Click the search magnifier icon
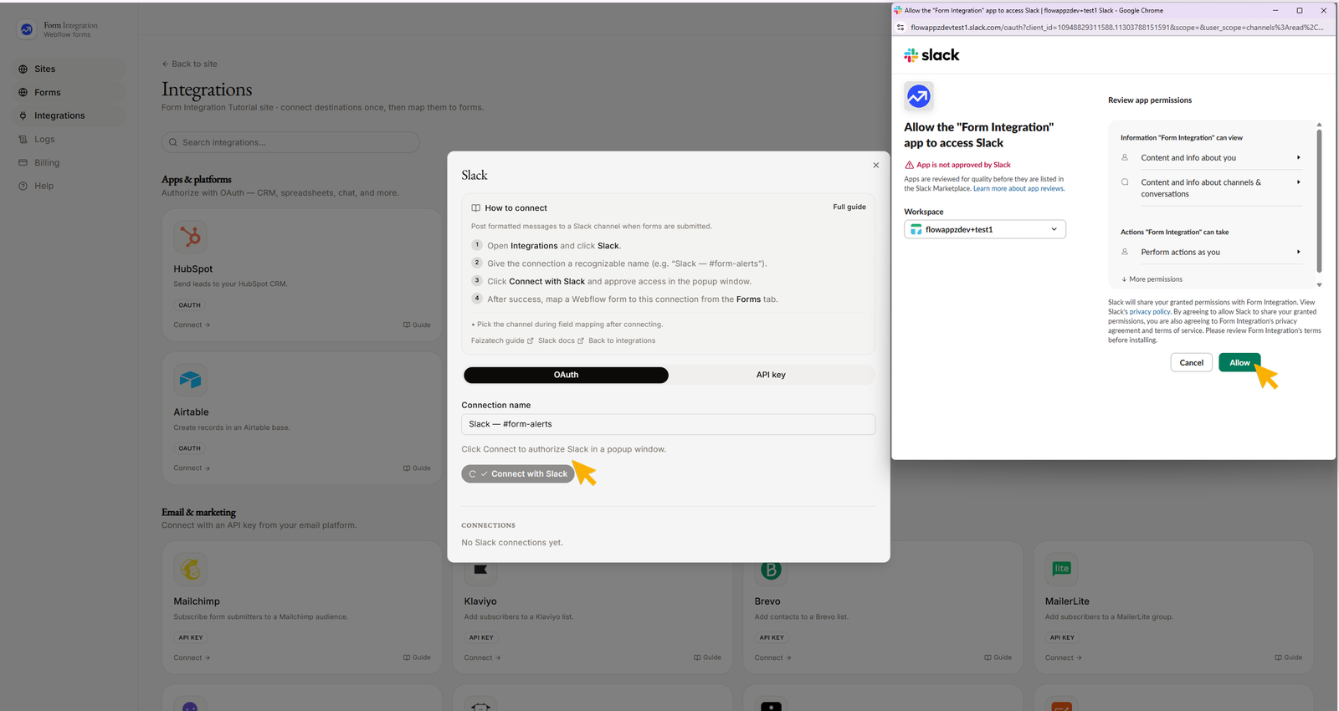The width and height of the screenshot is (1339, 711). tap(173, 142)
